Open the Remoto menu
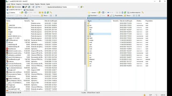This screenshot has width=172, height=96. (43, 4)
